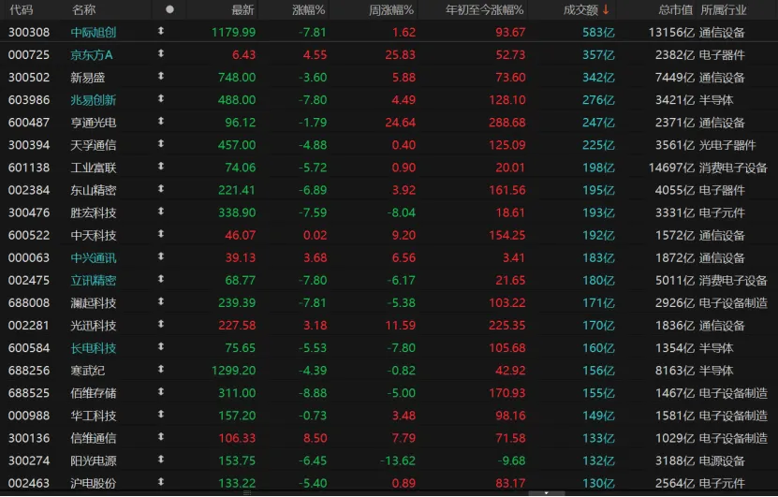
Task: Click the pin icon in 中际旭创 row
Action: tap(161, 31)
